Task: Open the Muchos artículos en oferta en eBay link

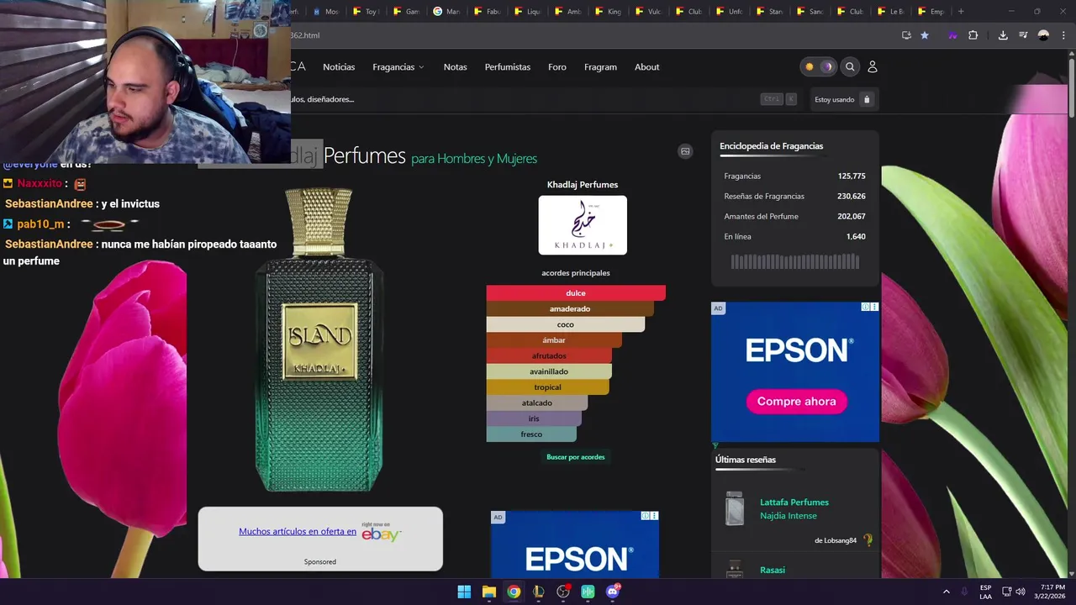Action: click(298, 531)
